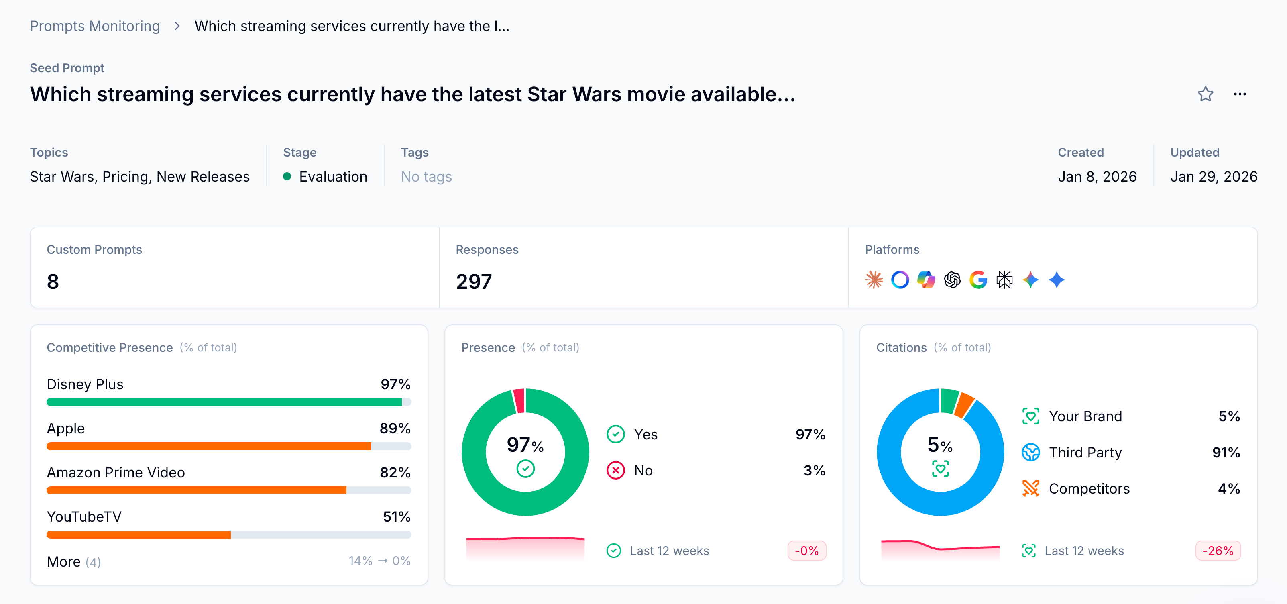Select the Yes presence legend item
The width and height of the screenshot is (1287, 604).
[645, 434]
